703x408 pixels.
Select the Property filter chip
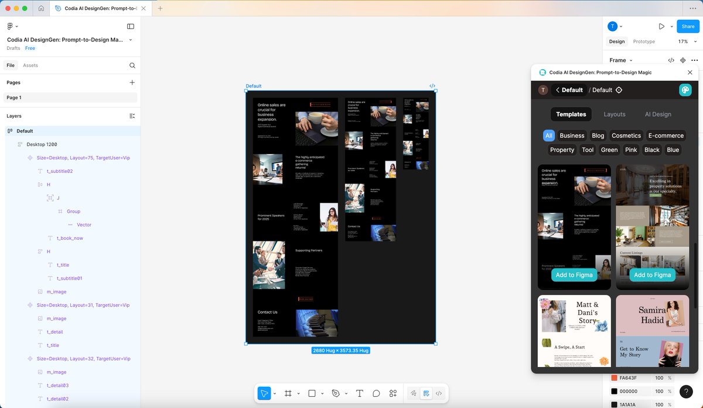coord(562,149)
